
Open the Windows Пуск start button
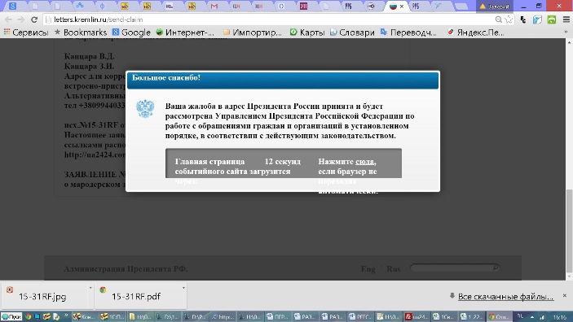tap(11, 317)
